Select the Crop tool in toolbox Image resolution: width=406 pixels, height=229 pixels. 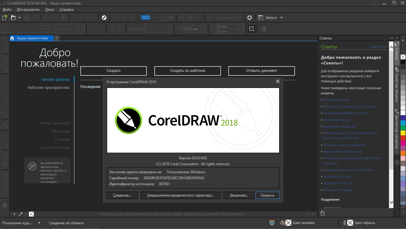click(5, 59)
